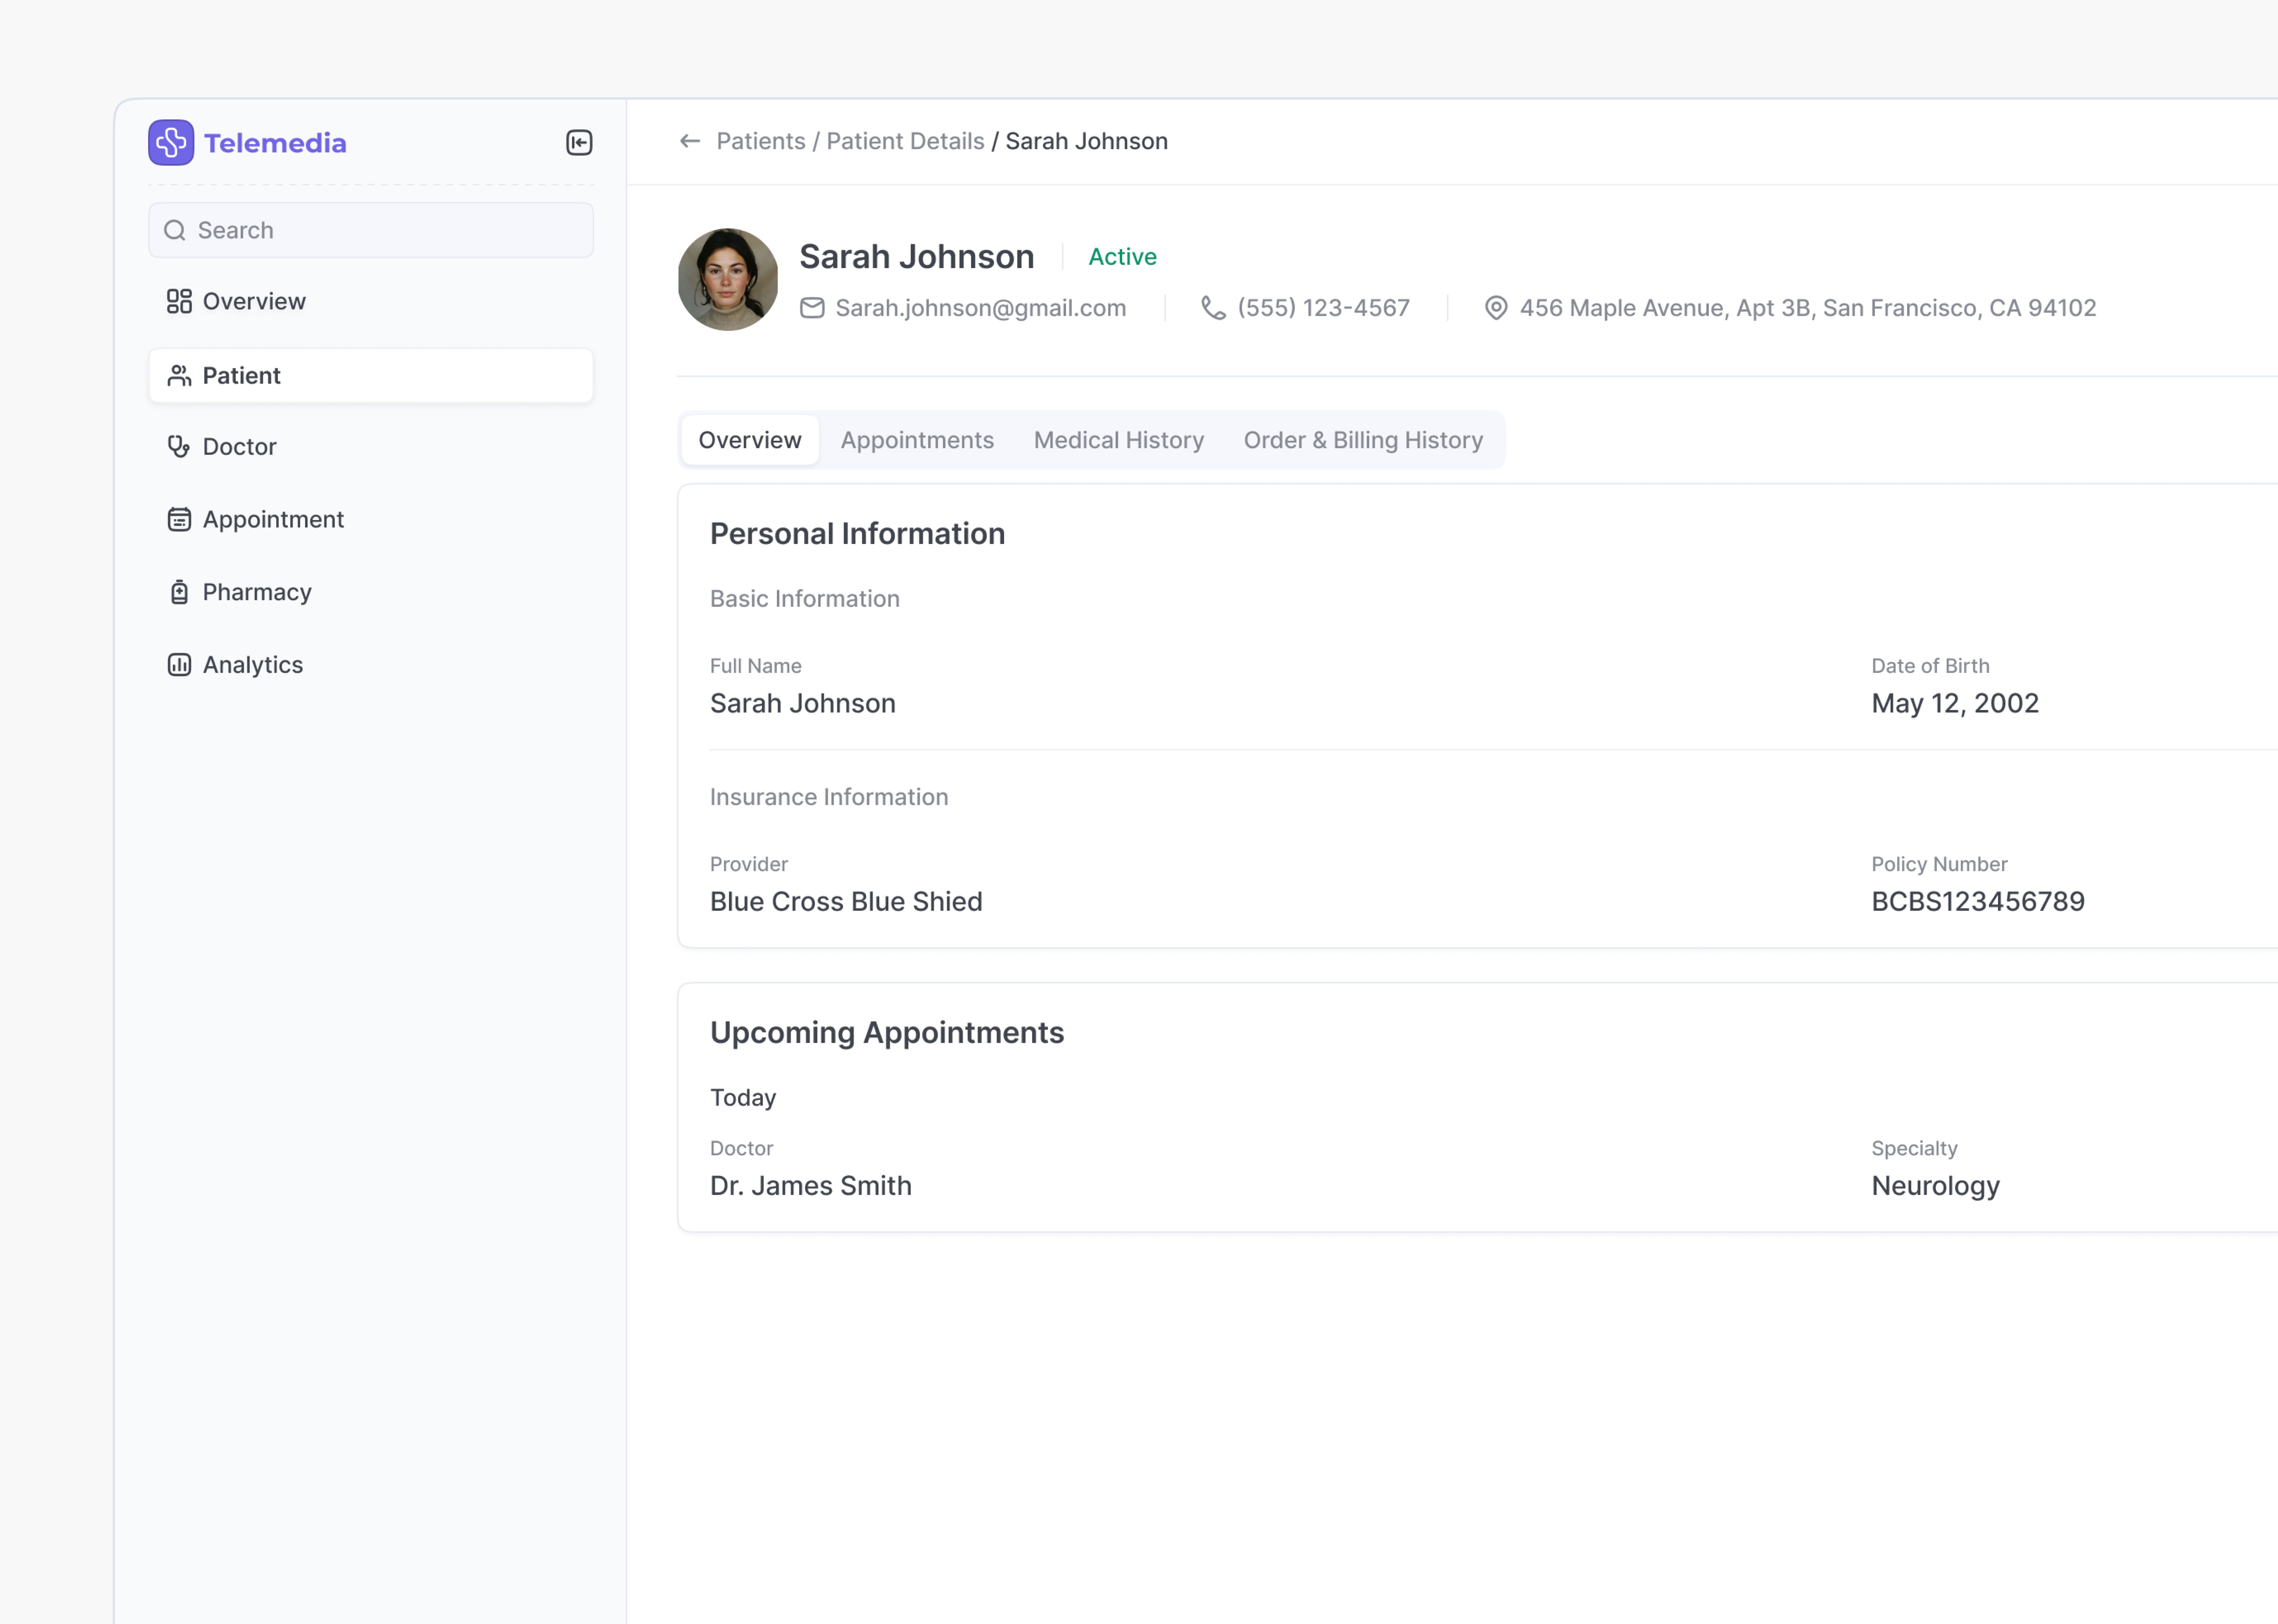This screenshot has height=1624, width=2278.
Task: Click the Patients breadcrumb link
Action: pos(760,141)
